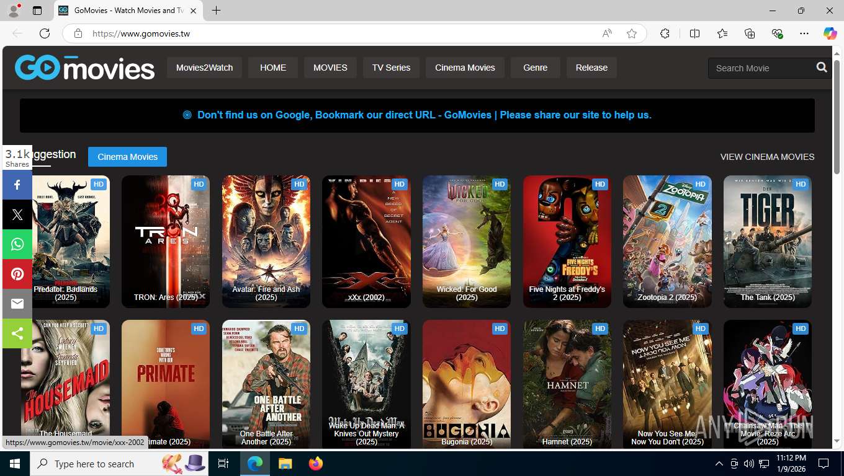
Task: Click VIEW CINEMA MOVIES link
Action: coord(767,157)
